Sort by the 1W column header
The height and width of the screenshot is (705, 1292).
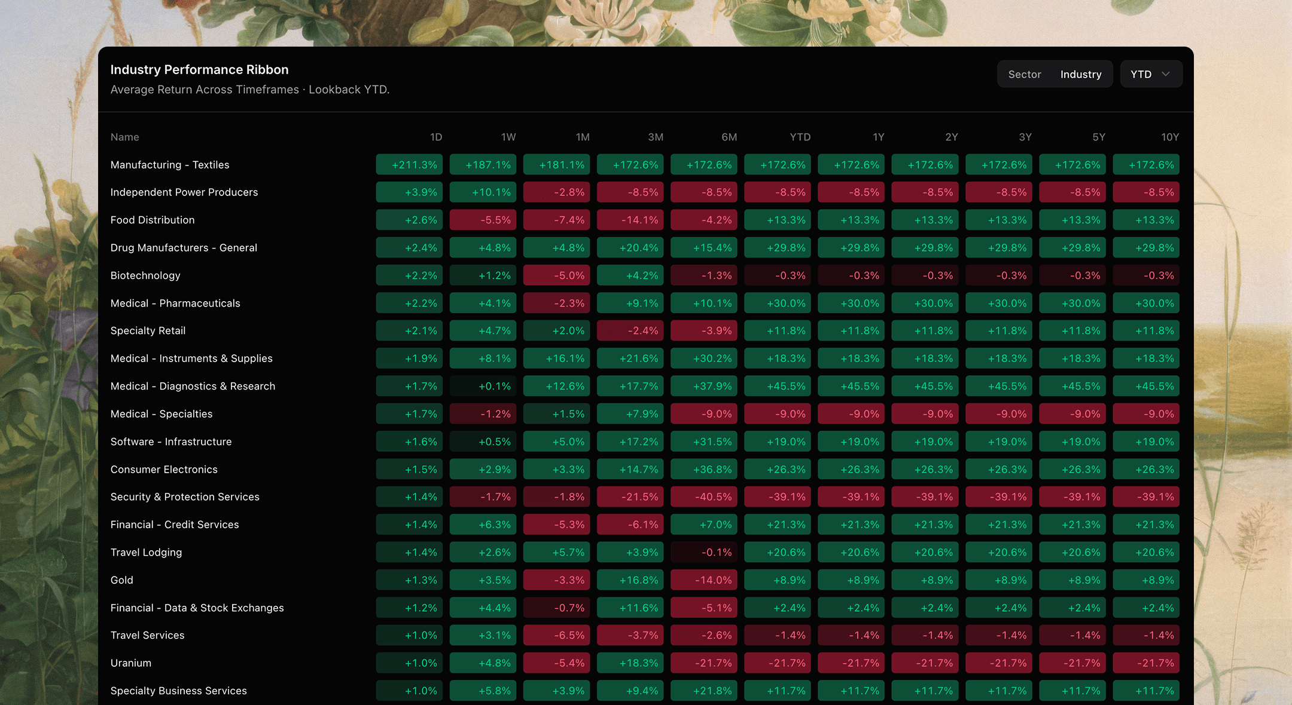coord(508,137)
